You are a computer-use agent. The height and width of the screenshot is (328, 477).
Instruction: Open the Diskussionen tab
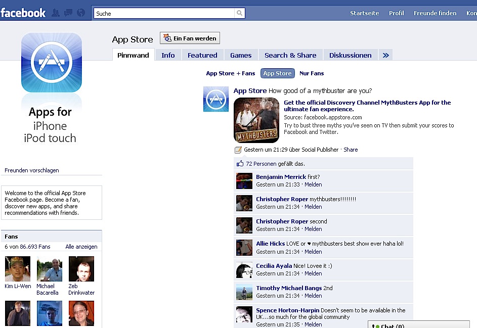tap(350, 55)
